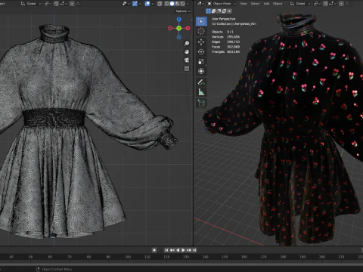Switch left viewport to material preview shading
Viewport: 363px width, 272px height.
coord(177,4)
